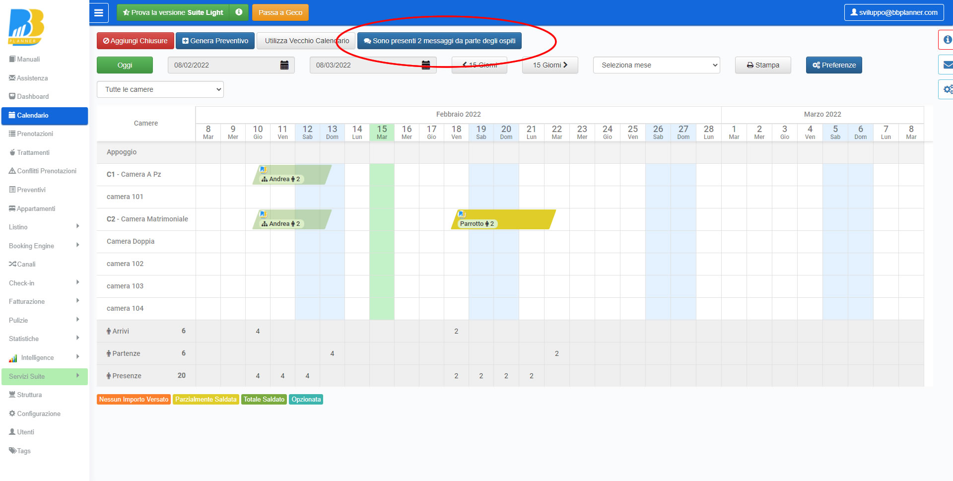Screen dimensions: 953x481
Task: Click the info icon beside Suite Light
Action: coord(239,12)
